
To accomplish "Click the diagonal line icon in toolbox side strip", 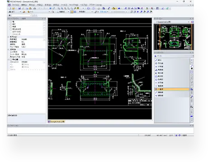I will 192,66.
